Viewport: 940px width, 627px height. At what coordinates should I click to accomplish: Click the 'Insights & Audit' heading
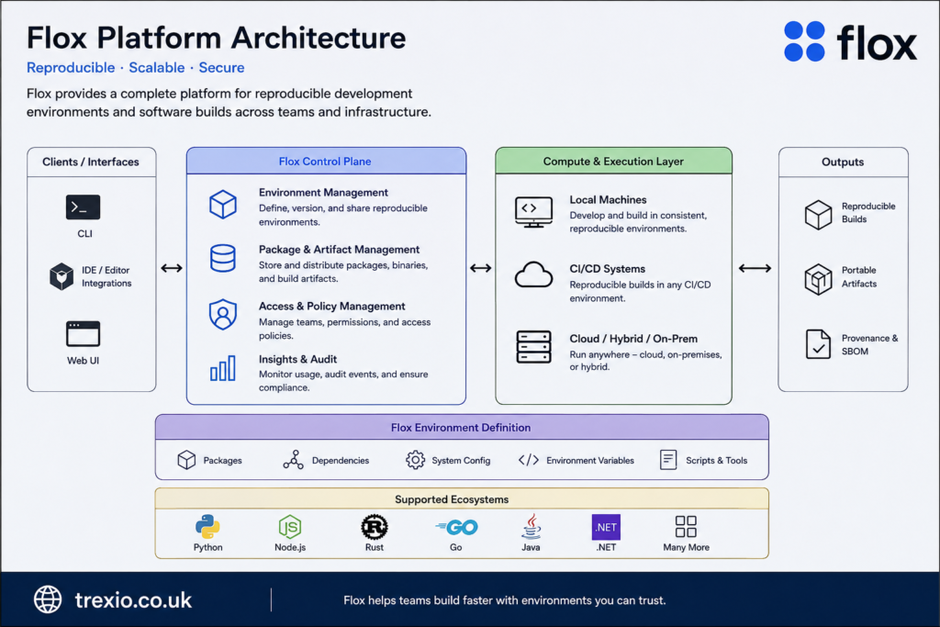pos(298,359)
